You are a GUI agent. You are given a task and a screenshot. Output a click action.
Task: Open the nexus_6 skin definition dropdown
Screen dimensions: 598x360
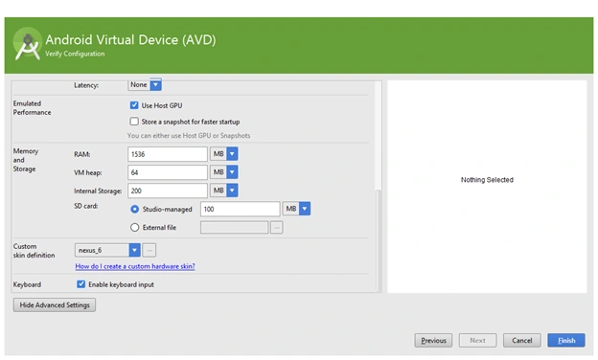107,250
